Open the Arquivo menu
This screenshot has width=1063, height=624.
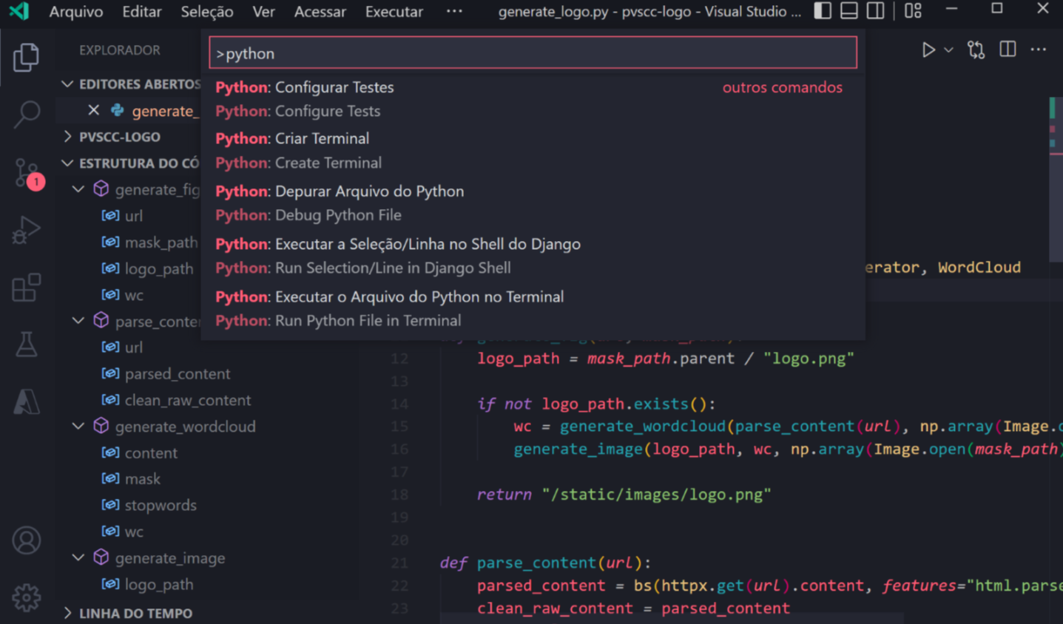click(75, 12)
